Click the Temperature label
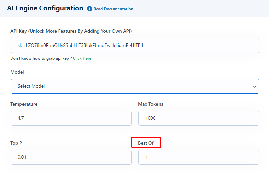The image size is (270, 177). 24,104
